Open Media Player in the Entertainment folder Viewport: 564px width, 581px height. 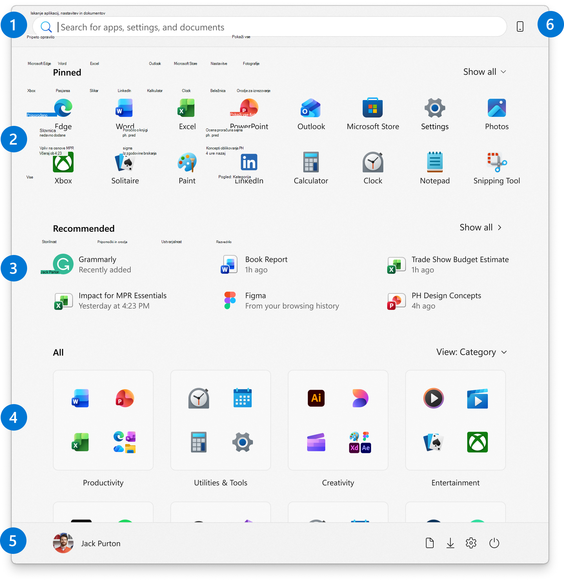pyautogui.click(x=433, y=398)
